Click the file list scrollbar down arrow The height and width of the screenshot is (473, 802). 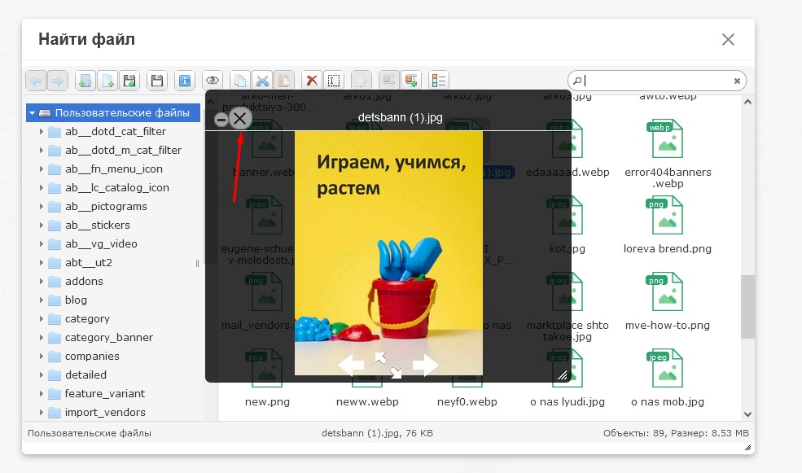[x=747, y=414]
